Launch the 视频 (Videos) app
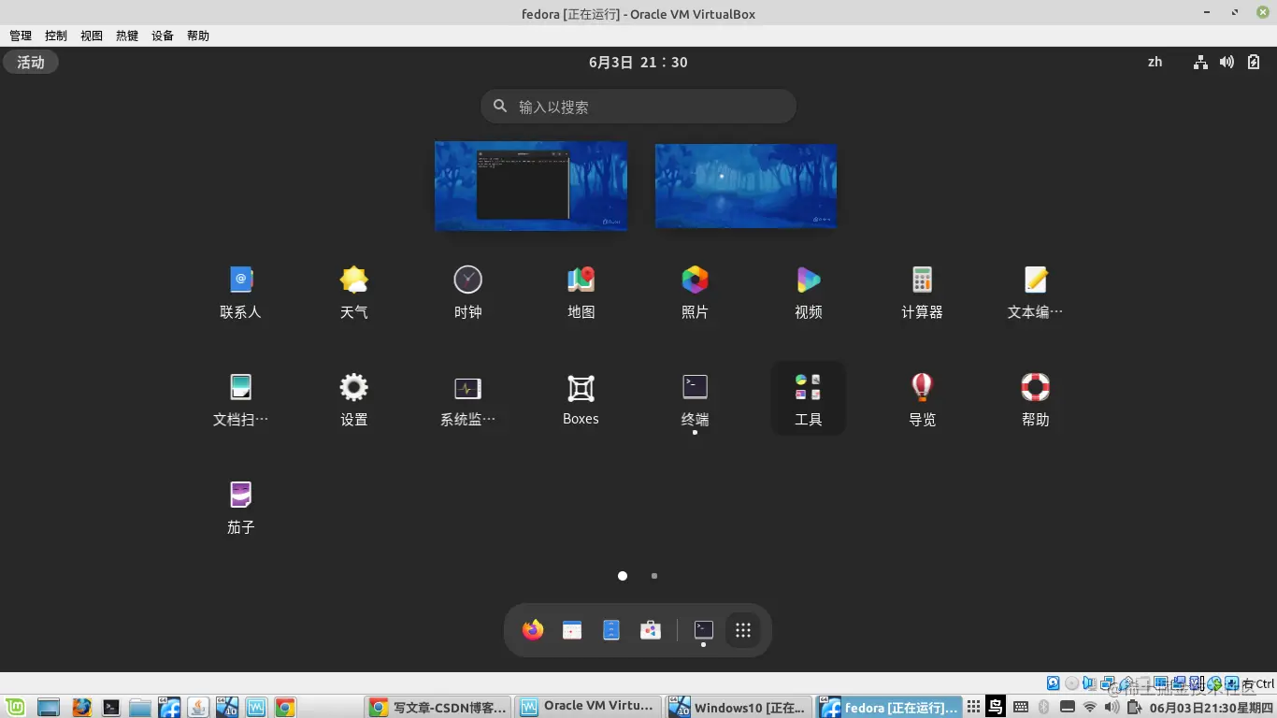Image resolution: width=1277 pixels, height=718 pixels. coord(809,294)
